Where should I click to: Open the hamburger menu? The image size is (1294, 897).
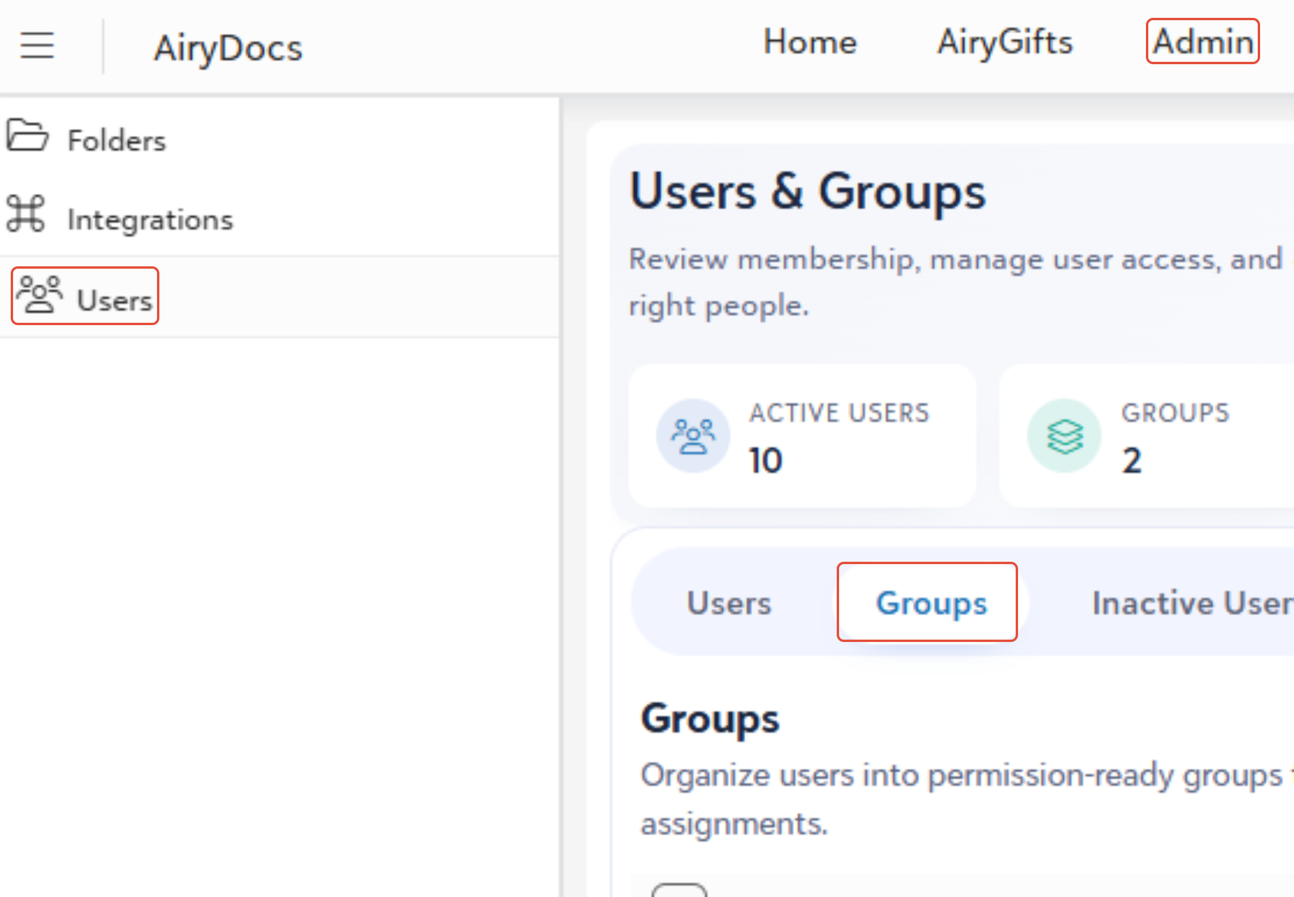pyautogui.click(x=37, y=46)
